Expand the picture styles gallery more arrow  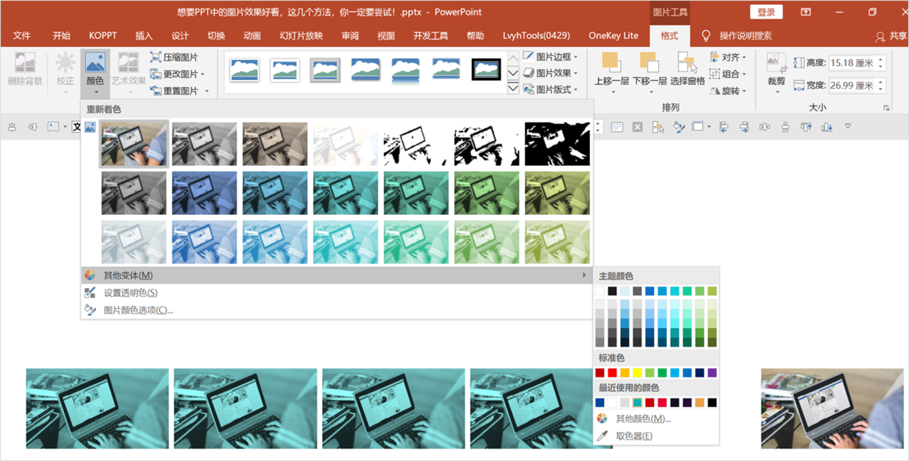coord(513,89)
